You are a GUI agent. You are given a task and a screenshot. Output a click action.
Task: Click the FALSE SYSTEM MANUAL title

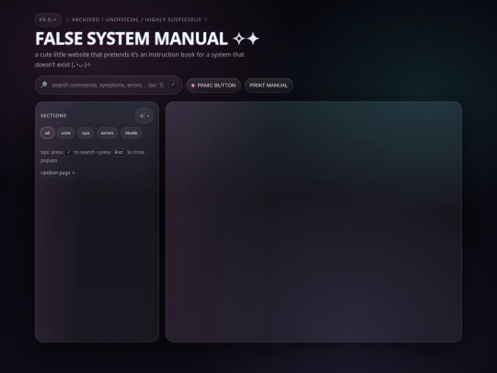[x=147, y=39]
